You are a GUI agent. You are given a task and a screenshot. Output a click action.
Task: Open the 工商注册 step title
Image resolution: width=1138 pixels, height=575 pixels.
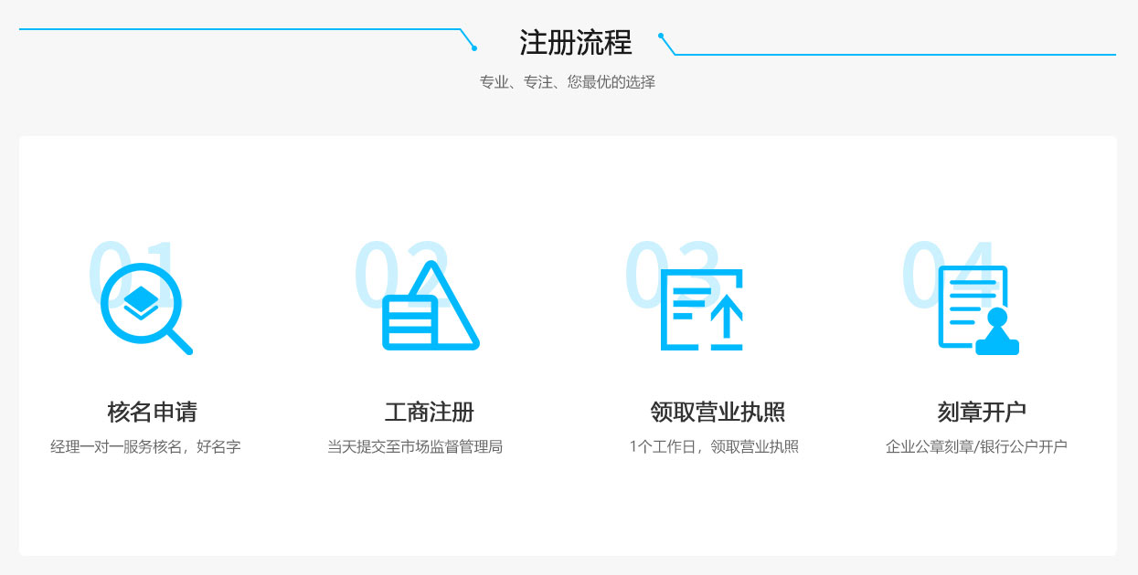click(x=430, y=412)
